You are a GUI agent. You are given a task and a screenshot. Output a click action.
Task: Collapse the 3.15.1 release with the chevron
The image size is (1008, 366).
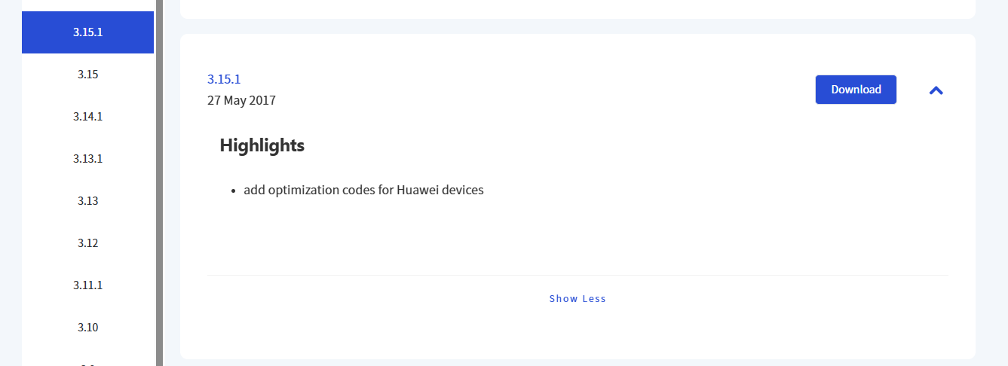point(936,90)
